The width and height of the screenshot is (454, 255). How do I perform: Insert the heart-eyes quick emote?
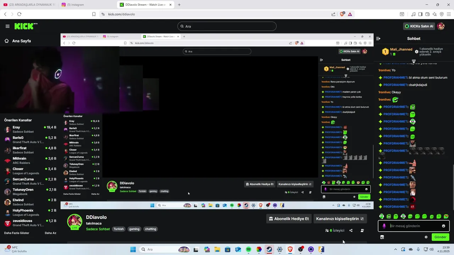(x=446, y=216)
